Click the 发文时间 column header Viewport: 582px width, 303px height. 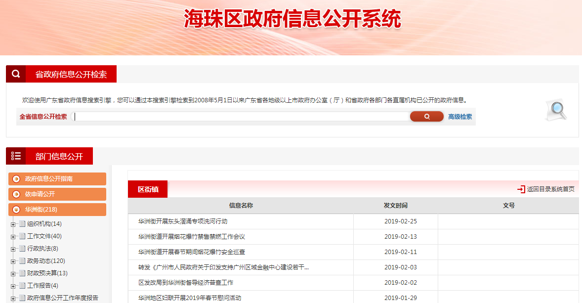396,205
